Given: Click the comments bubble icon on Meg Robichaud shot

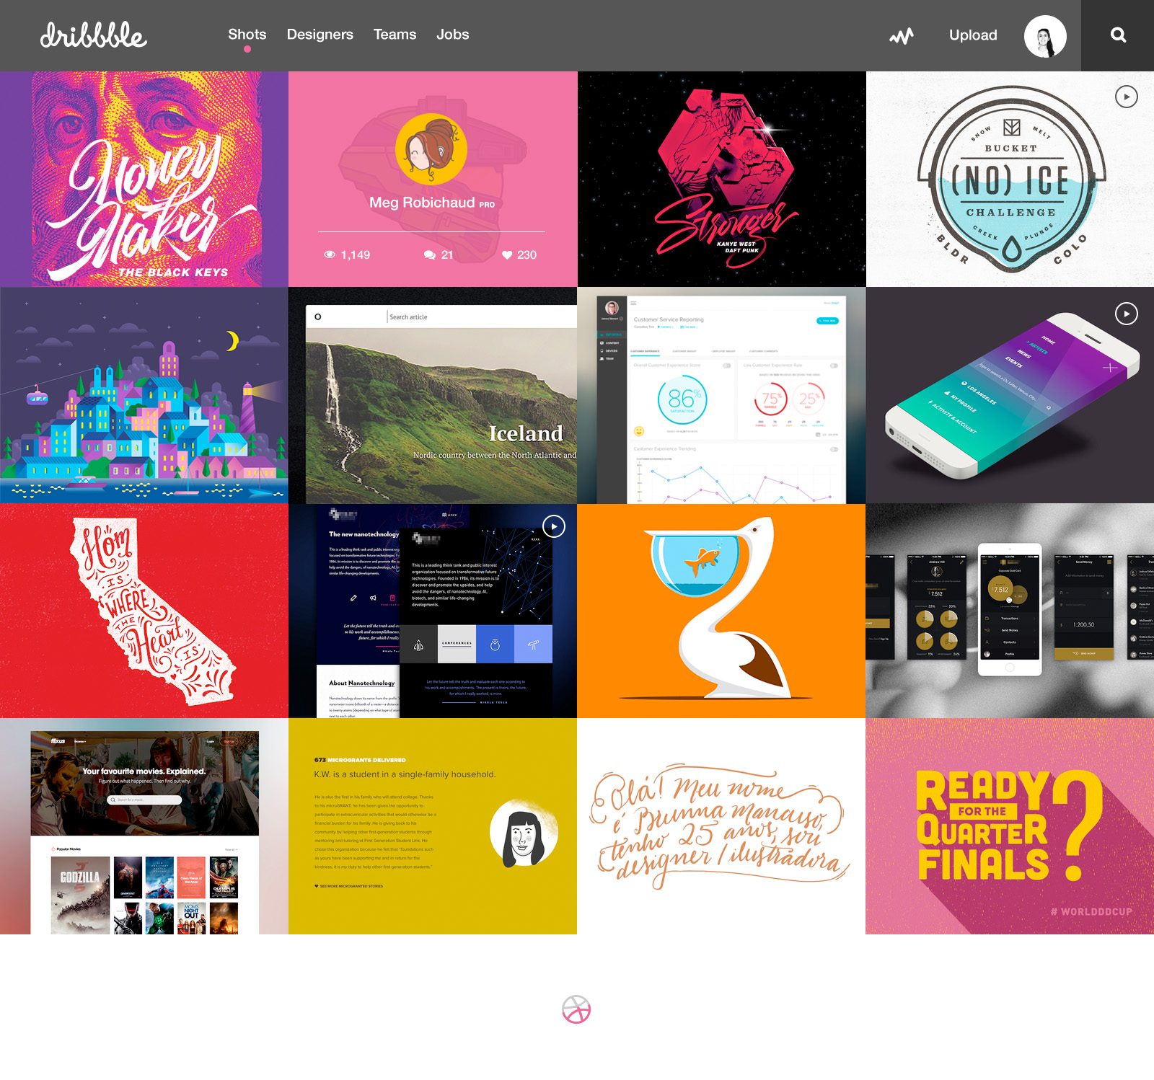Looking at the screenshot, I should pyautogui.click(x=430, y=255).
